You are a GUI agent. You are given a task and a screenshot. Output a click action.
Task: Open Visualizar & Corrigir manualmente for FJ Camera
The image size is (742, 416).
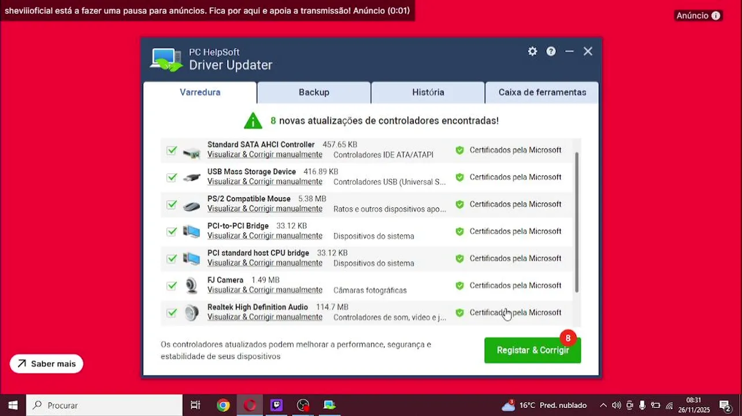point(265,290)
